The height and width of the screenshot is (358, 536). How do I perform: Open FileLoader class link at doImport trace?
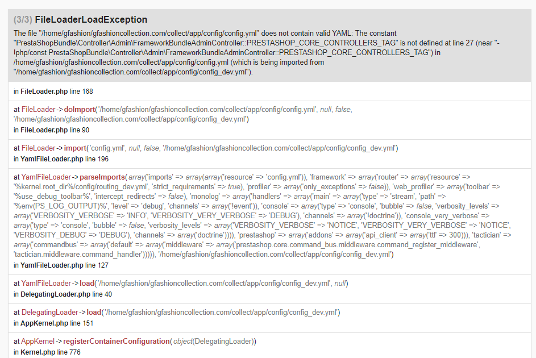(38, 109)
